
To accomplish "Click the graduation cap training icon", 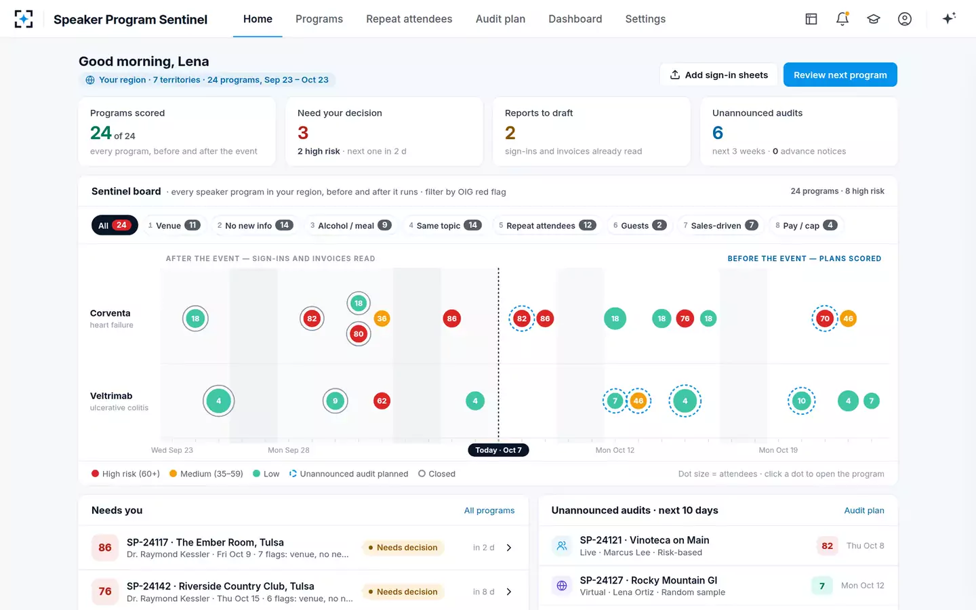I will [x=874, y=19].
